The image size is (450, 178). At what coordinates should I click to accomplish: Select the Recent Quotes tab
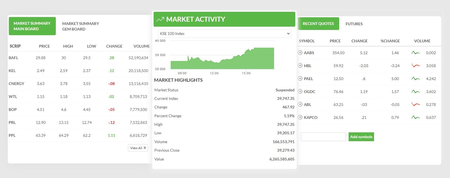pos(318,24)
